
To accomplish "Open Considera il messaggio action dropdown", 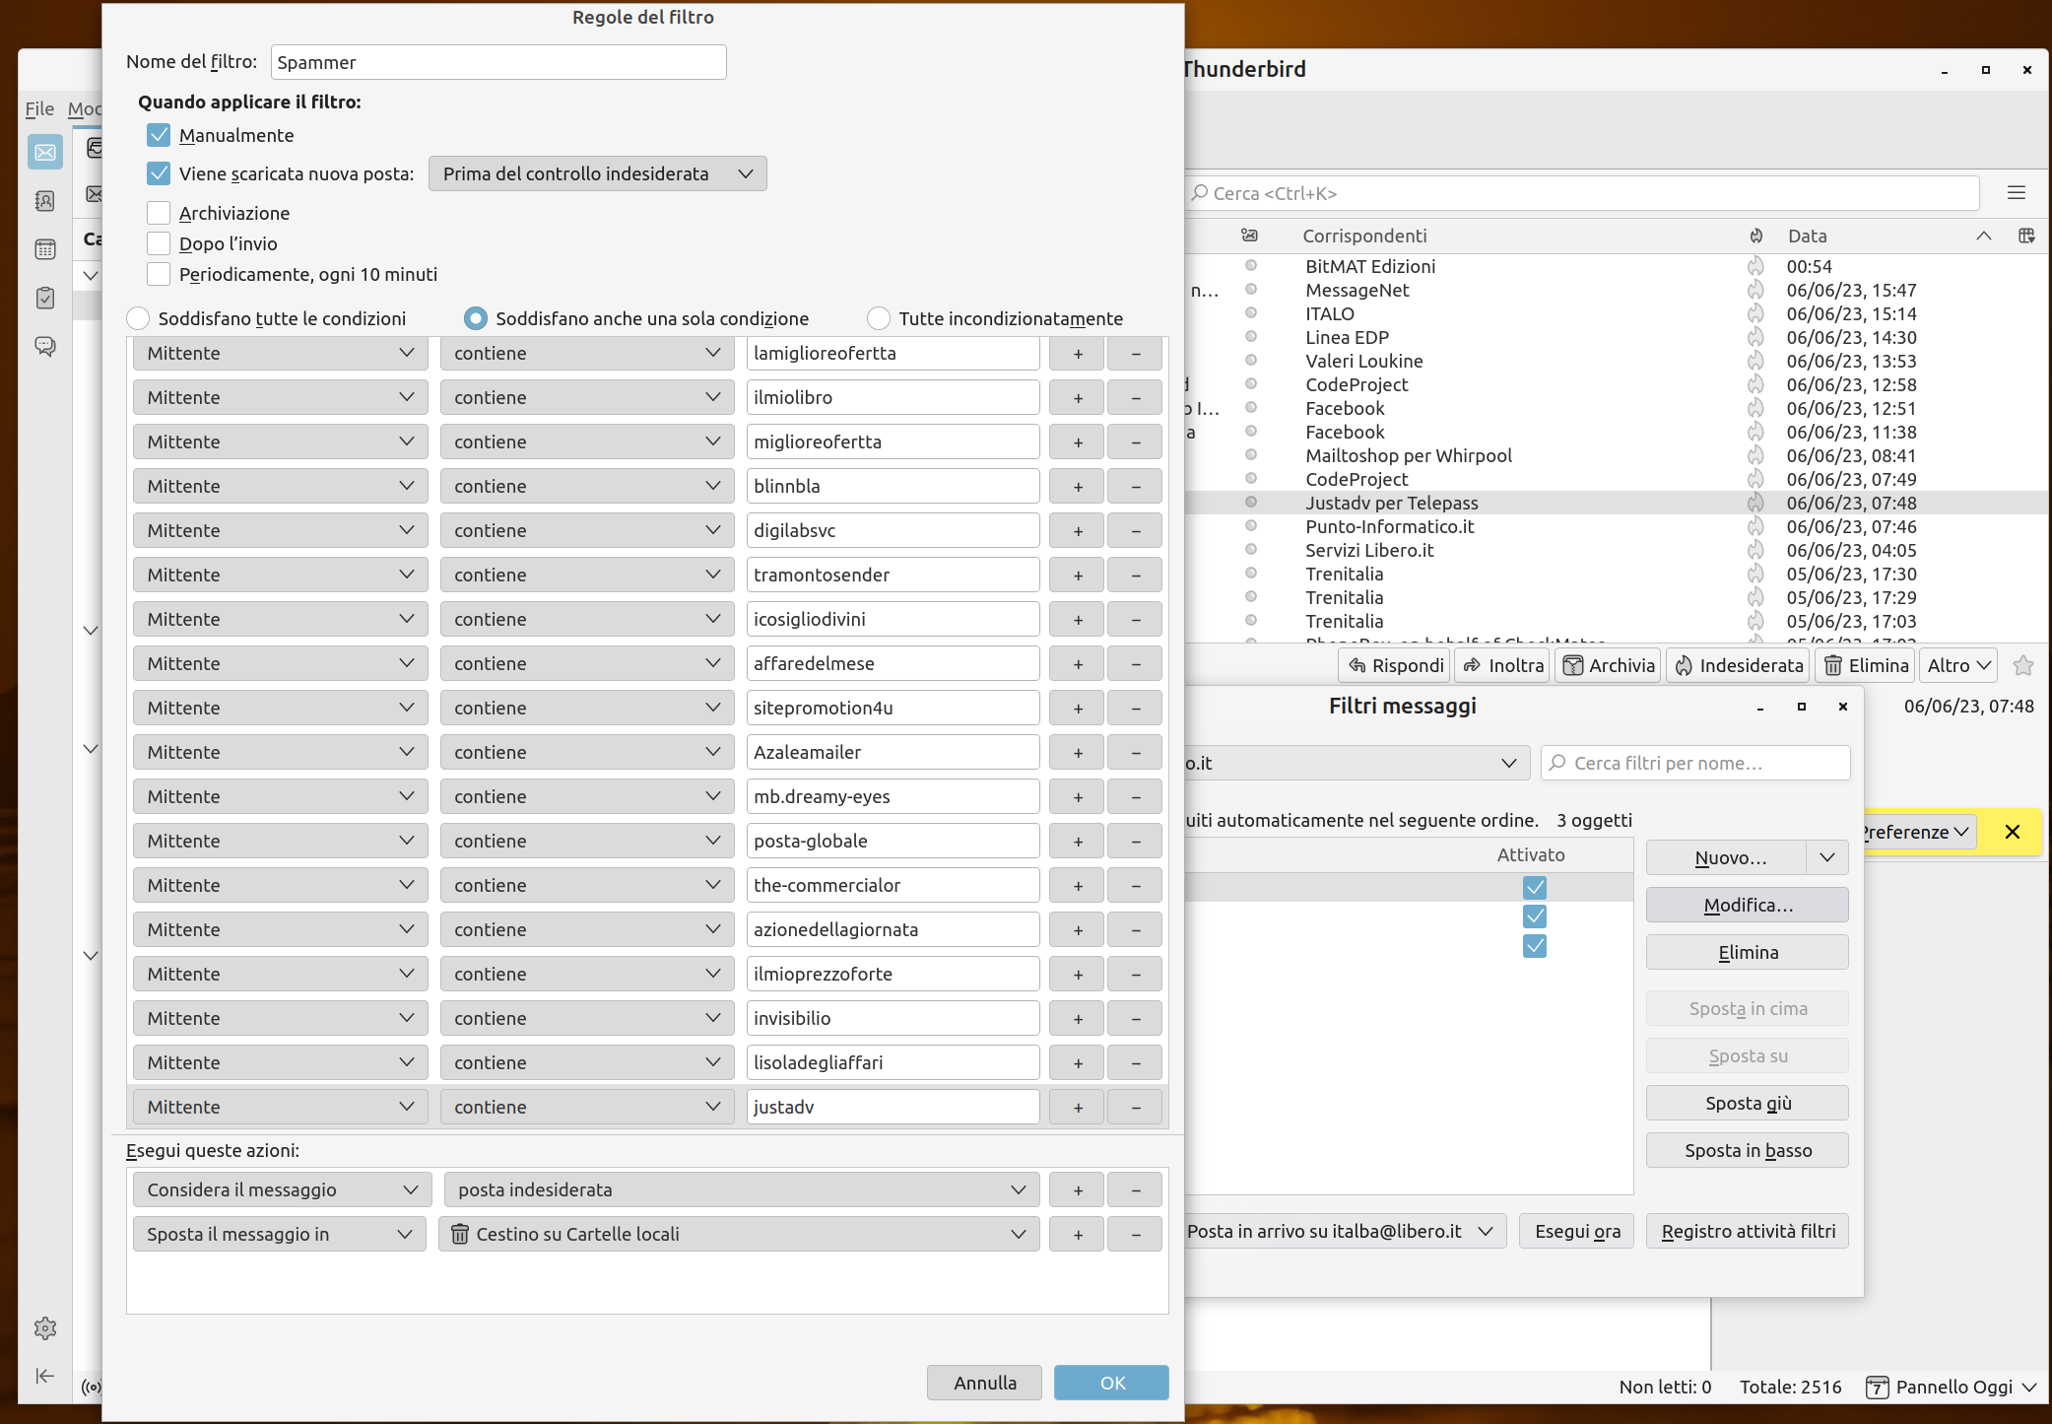I will click(282, 1189).
